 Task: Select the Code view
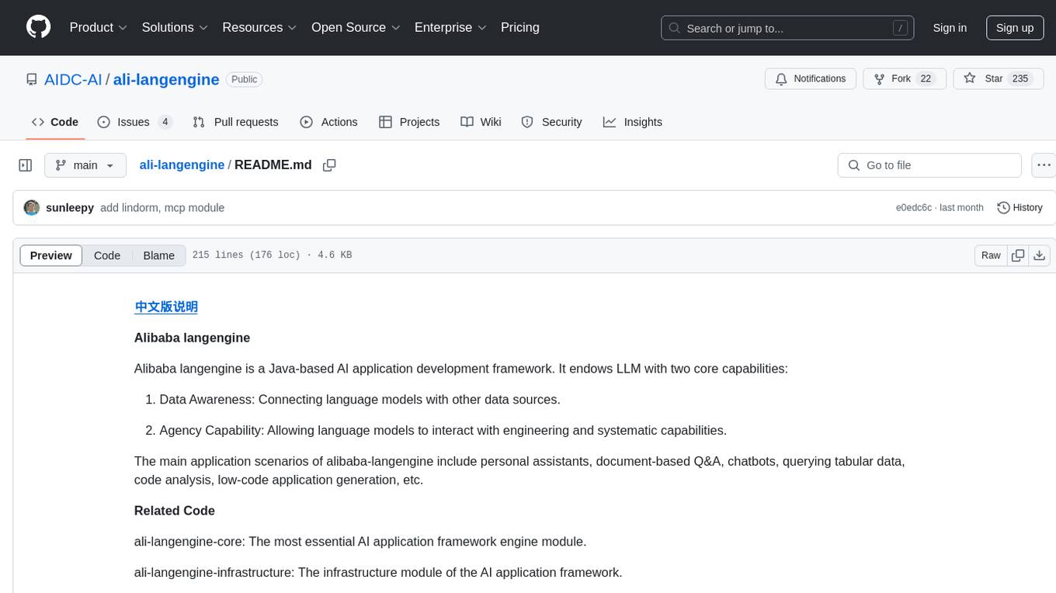click(107, 255)
